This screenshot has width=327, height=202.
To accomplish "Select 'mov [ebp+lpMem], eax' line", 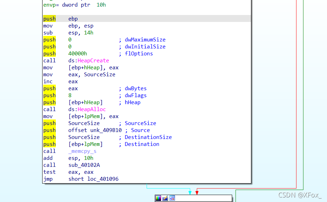I will (81, 116).
